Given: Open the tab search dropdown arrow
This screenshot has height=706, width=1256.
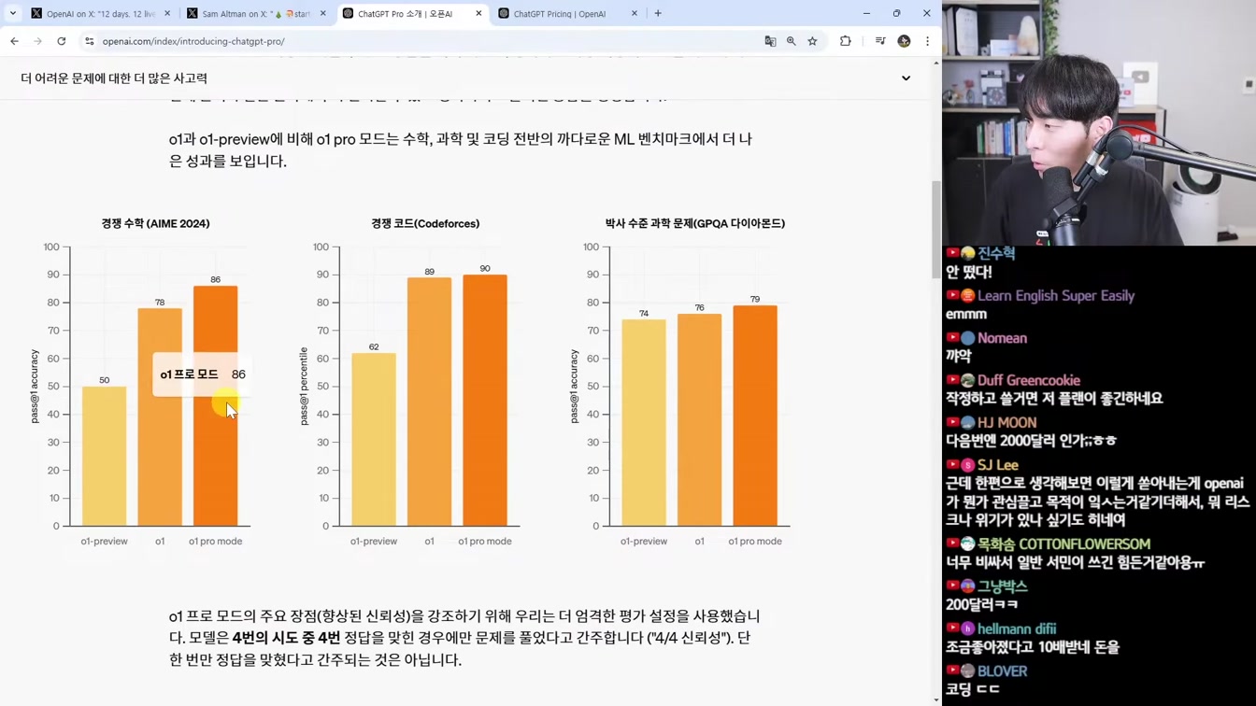Looking at the screenshot, I should point(13,13).
